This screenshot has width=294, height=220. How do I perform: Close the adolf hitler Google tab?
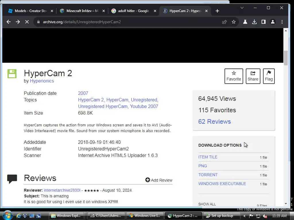(x=155, y=11)
